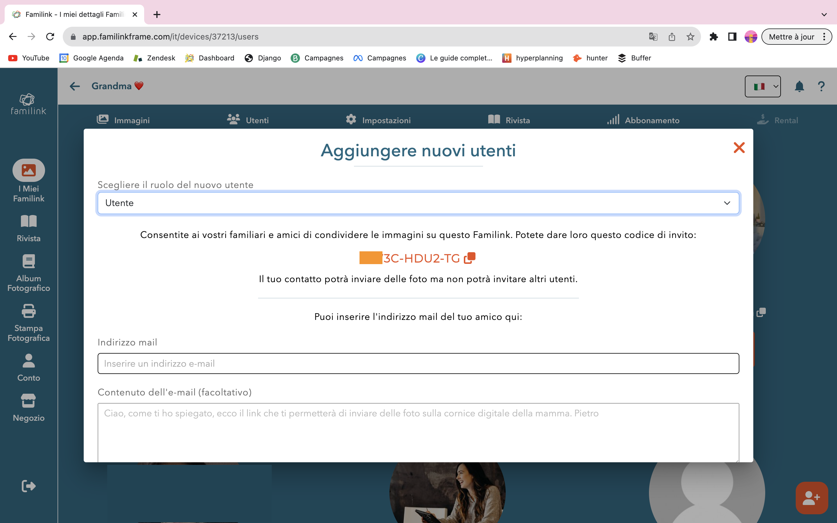Screen dimensions: 837x523
Task: Switch to the Rental tab
Action: pyautogui.click(x=777, y=120)
